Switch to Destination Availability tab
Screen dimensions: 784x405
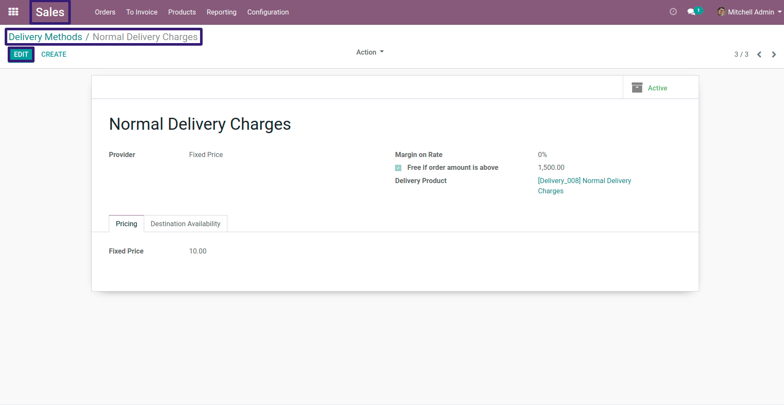point(186,224)
